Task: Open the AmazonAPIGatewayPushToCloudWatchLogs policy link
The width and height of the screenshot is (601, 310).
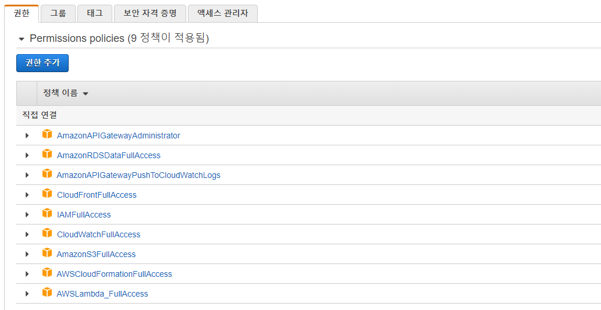Action: [x=138, y=176]
